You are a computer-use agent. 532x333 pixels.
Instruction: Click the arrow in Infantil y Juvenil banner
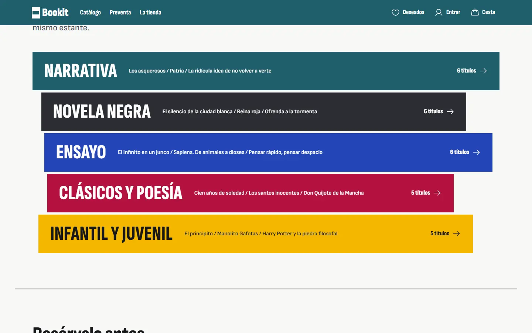point(457,234)
